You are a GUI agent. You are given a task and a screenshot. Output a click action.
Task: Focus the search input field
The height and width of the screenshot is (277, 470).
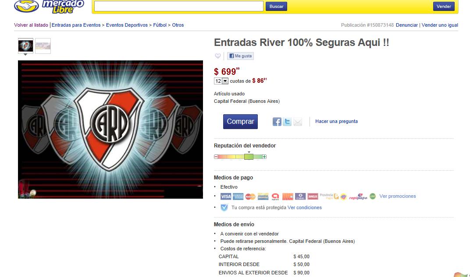[178, 6]
